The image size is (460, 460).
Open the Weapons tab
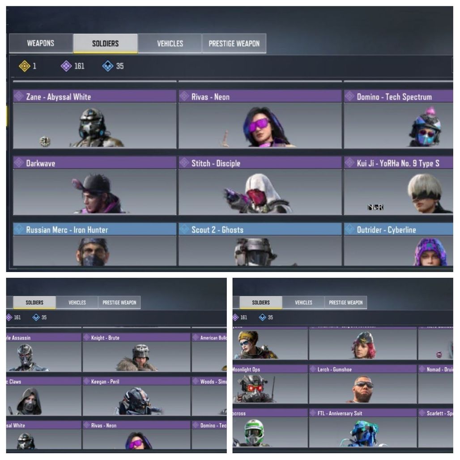point(41,43)
